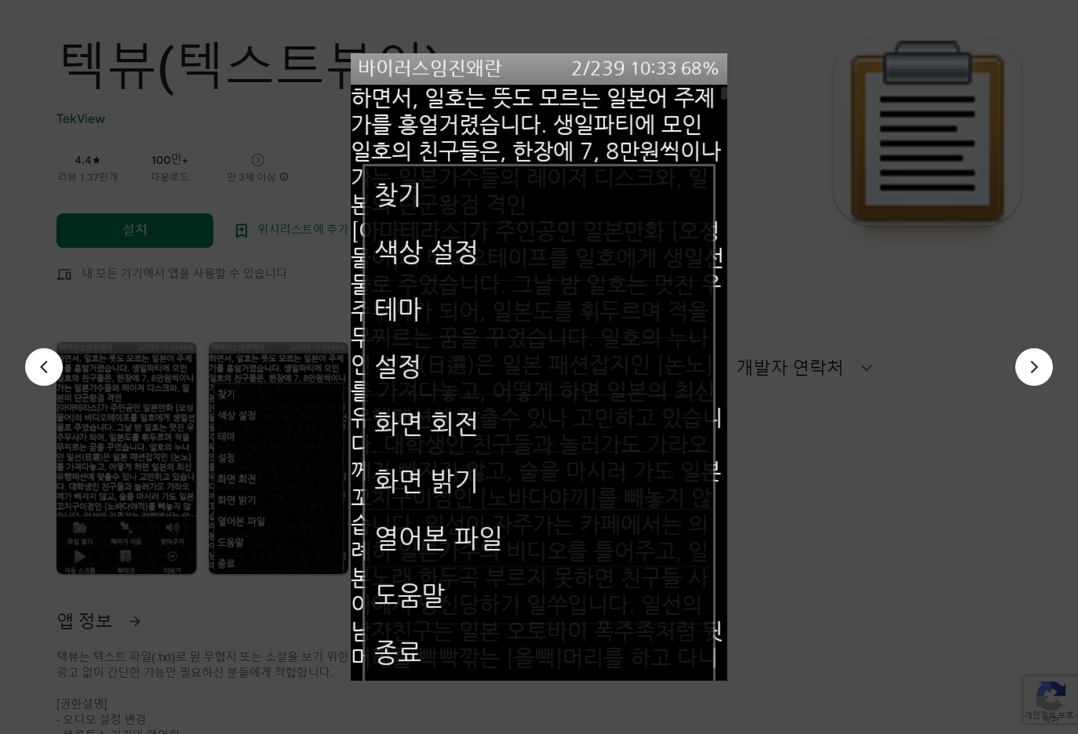This screenshot has width=1078, height=734.
Task: Open the TekView developer link
Action: [x=80, y=119]
